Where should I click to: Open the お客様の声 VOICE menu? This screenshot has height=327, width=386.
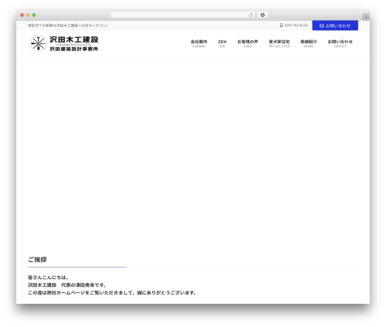point(248,43)
